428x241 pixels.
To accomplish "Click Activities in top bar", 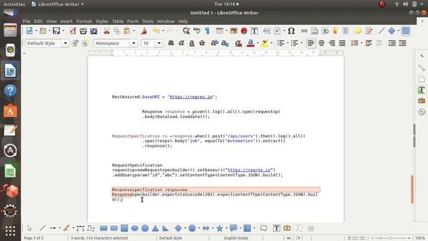I will tap(14, 4).
